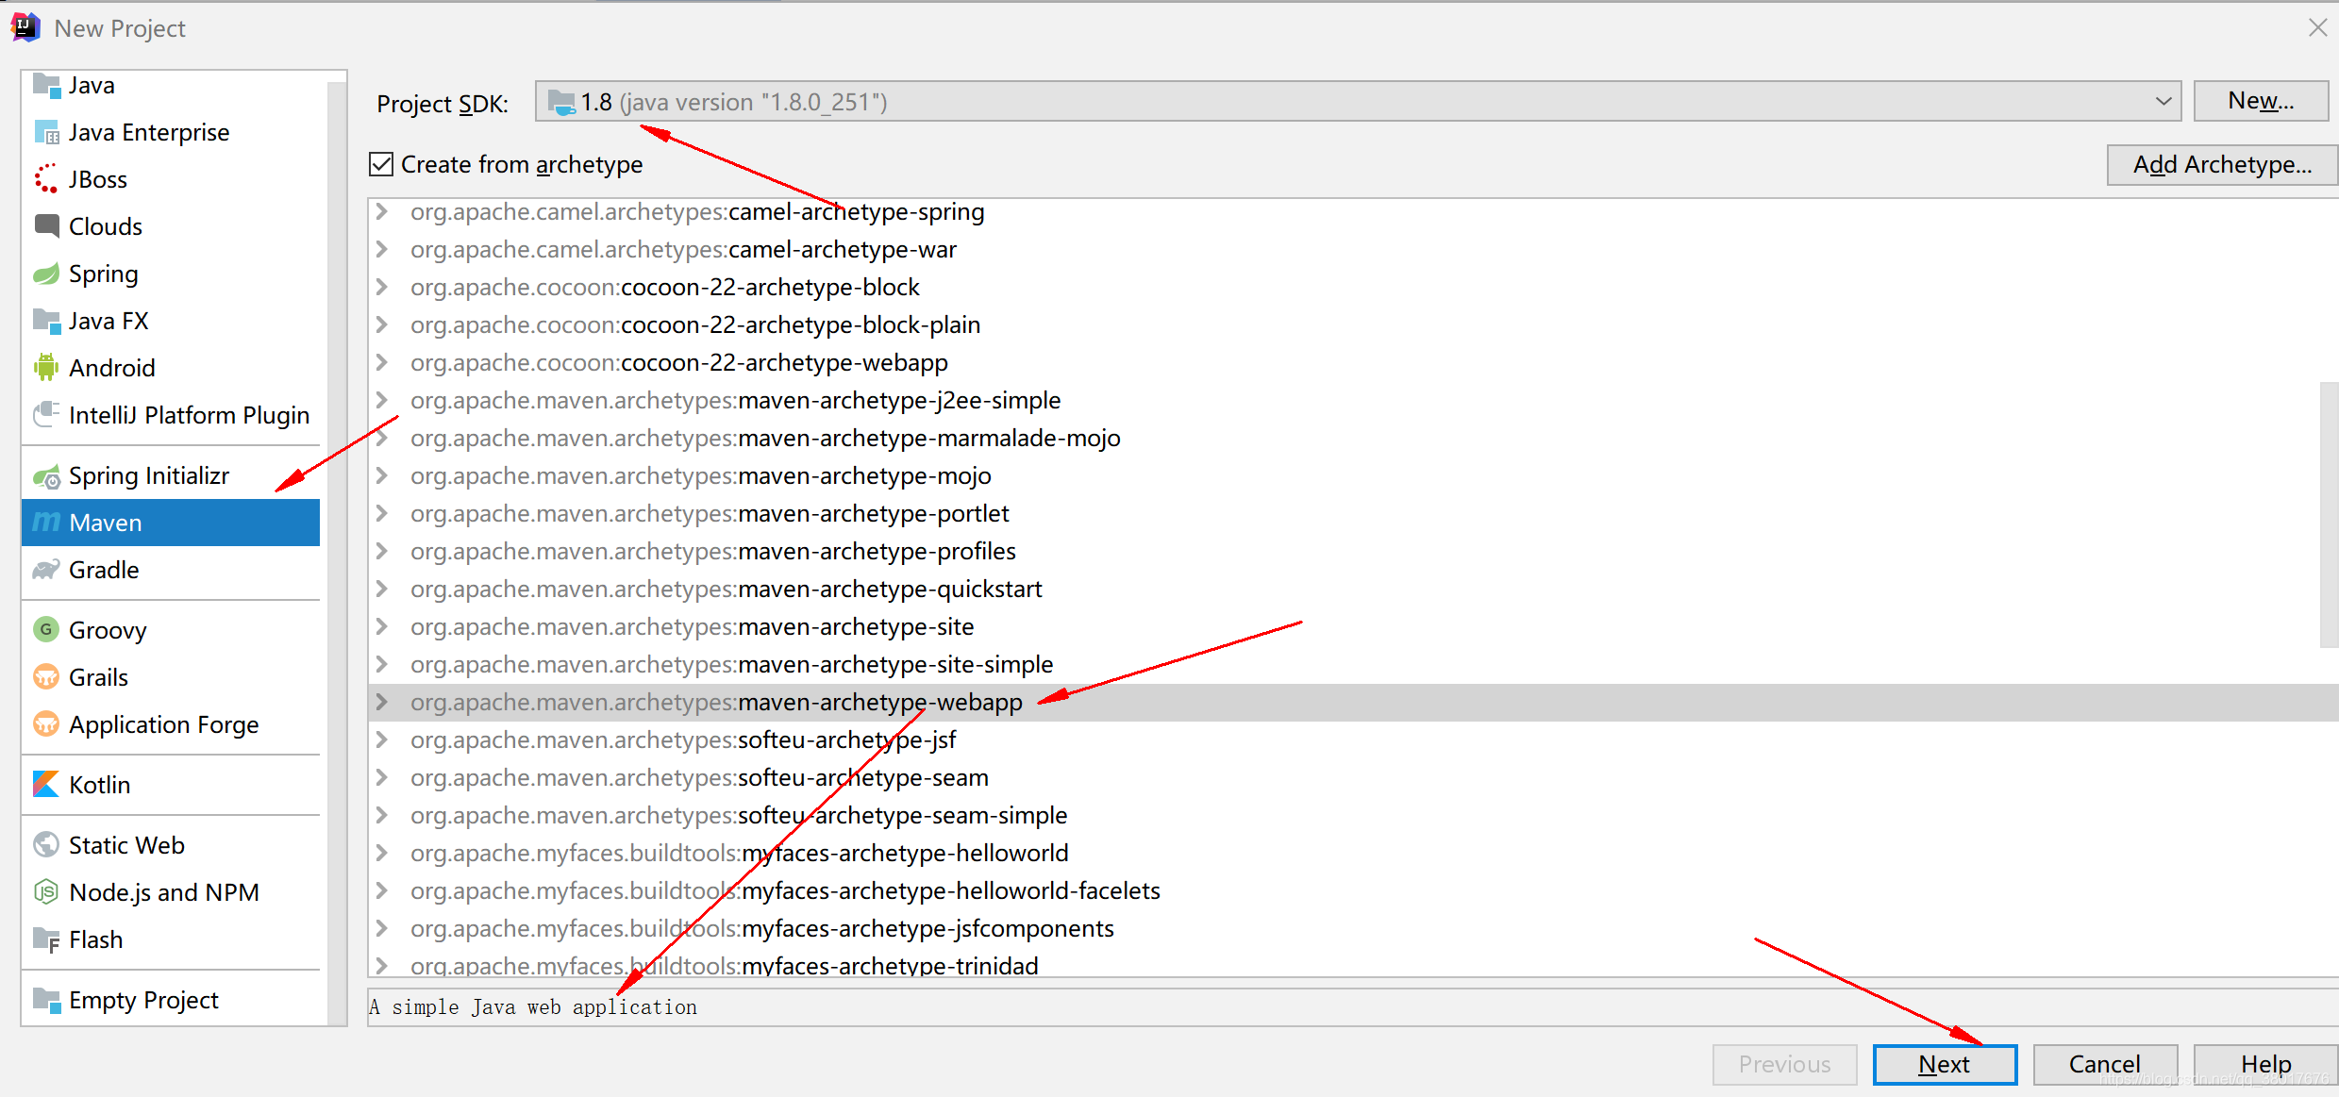This screenshot has width=2339, height=1097.
Task: Click the Static Web globe icon
Action: [46, 845]
